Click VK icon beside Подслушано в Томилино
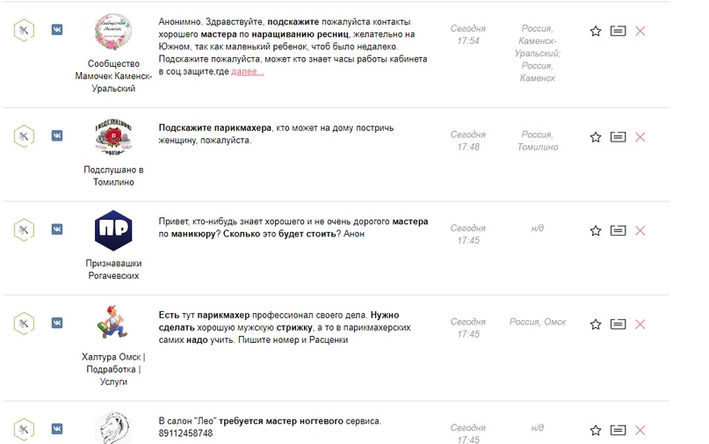The image size is (709, 444). [57, 135]
